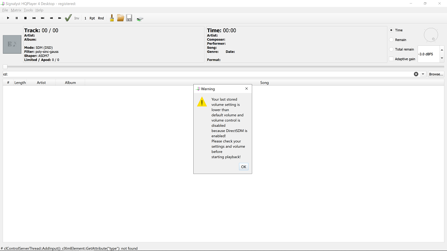Open the Help menu
This screenshot has height=251, width=447.
pos(39,10)
